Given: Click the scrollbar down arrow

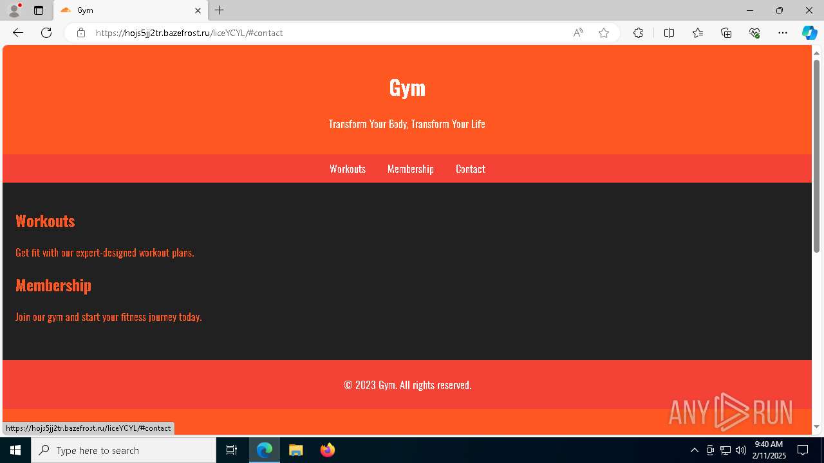Looking at the screenshot, I should coord(816,427).
